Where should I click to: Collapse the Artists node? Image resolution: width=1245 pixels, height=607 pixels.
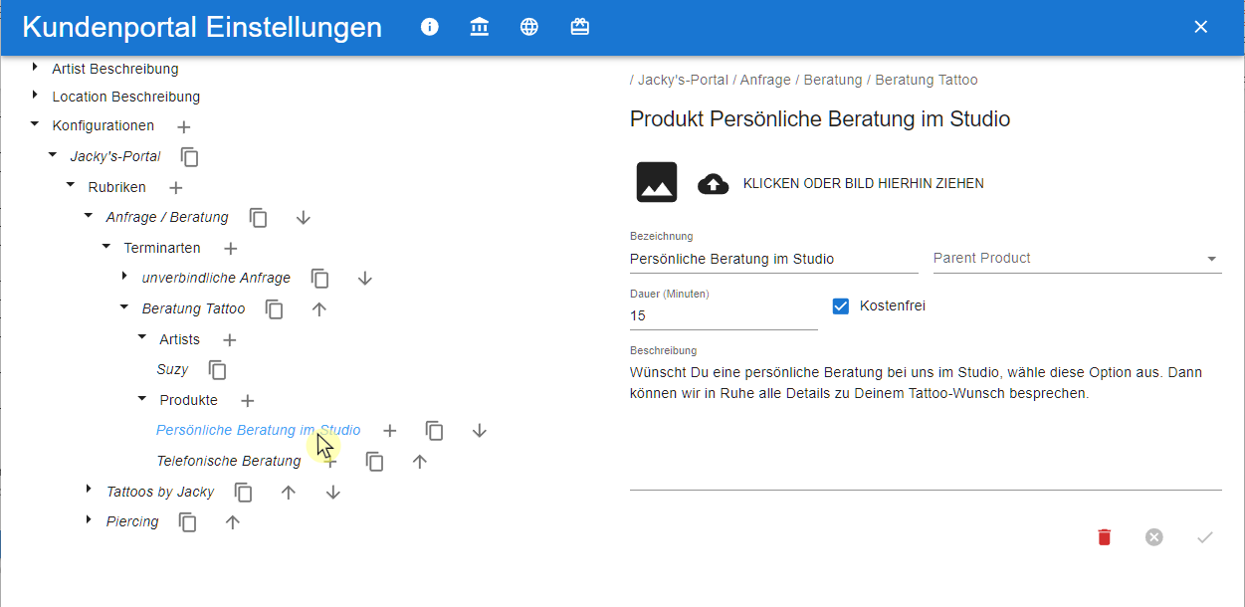coord(142,338)
